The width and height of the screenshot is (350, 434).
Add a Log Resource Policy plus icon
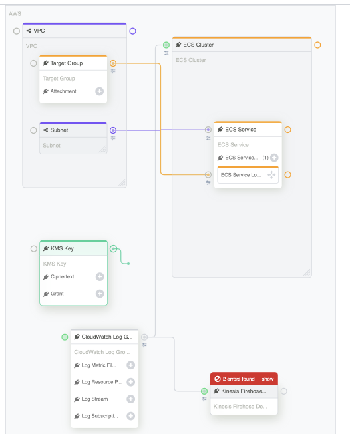click(131, 382)
